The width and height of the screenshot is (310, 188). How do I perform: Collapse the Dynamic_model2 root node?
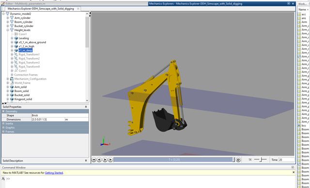(x=3, y=14)
